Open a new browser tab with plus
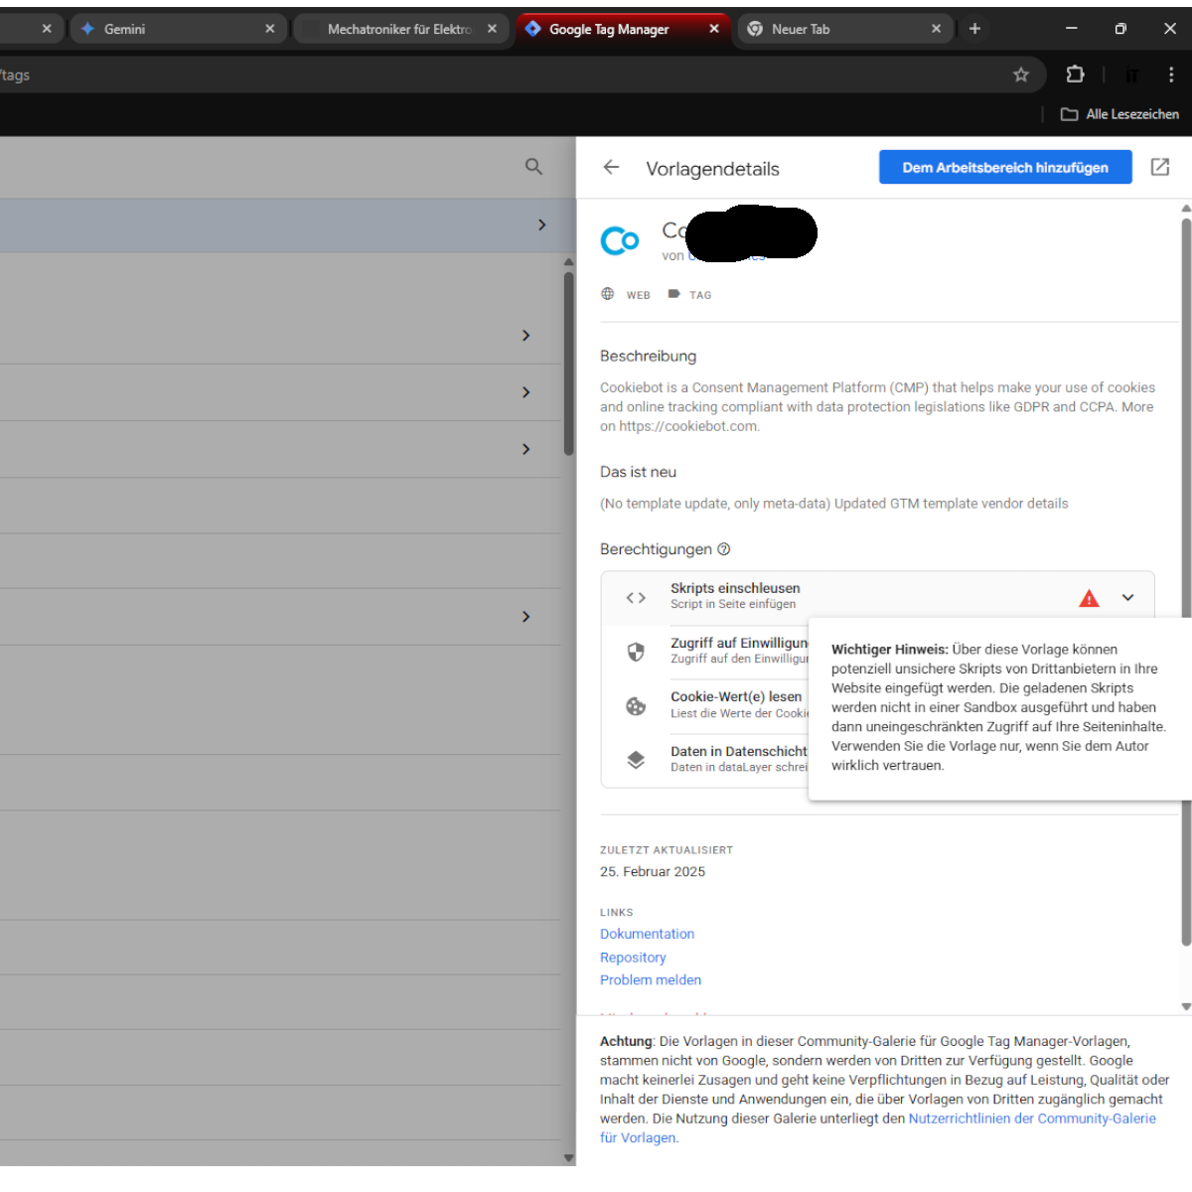This screenshot has width=1192, height=1192. [x=974, y=29]
